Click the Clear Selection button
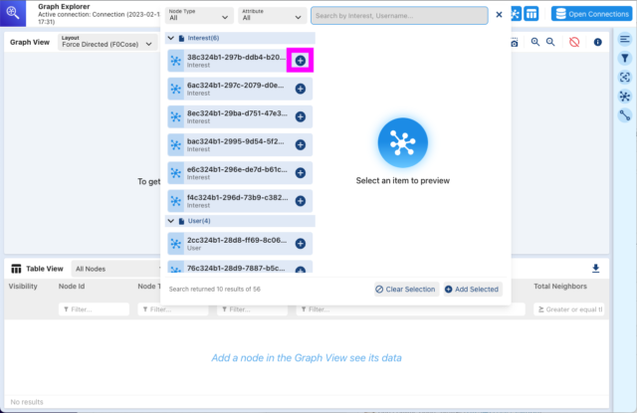The height and width of the screenshot is (413, 637). (405, 289)
